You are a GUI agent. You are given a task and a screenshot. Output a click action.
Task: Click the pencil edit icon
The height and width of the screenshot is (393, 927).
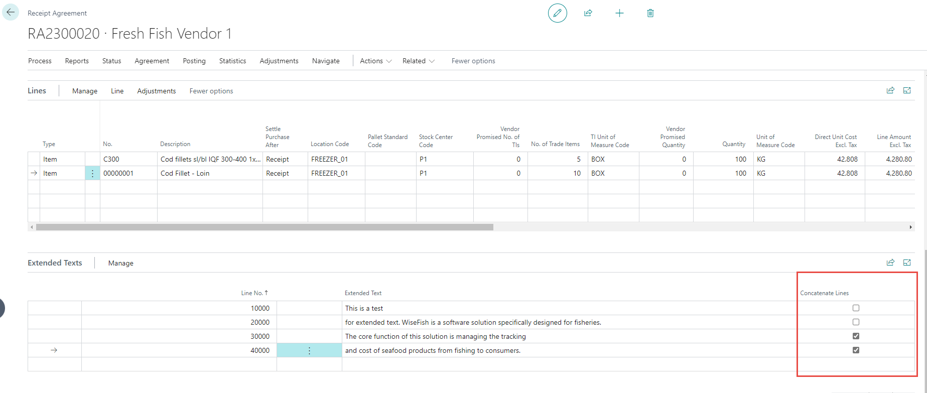[557, 13]
